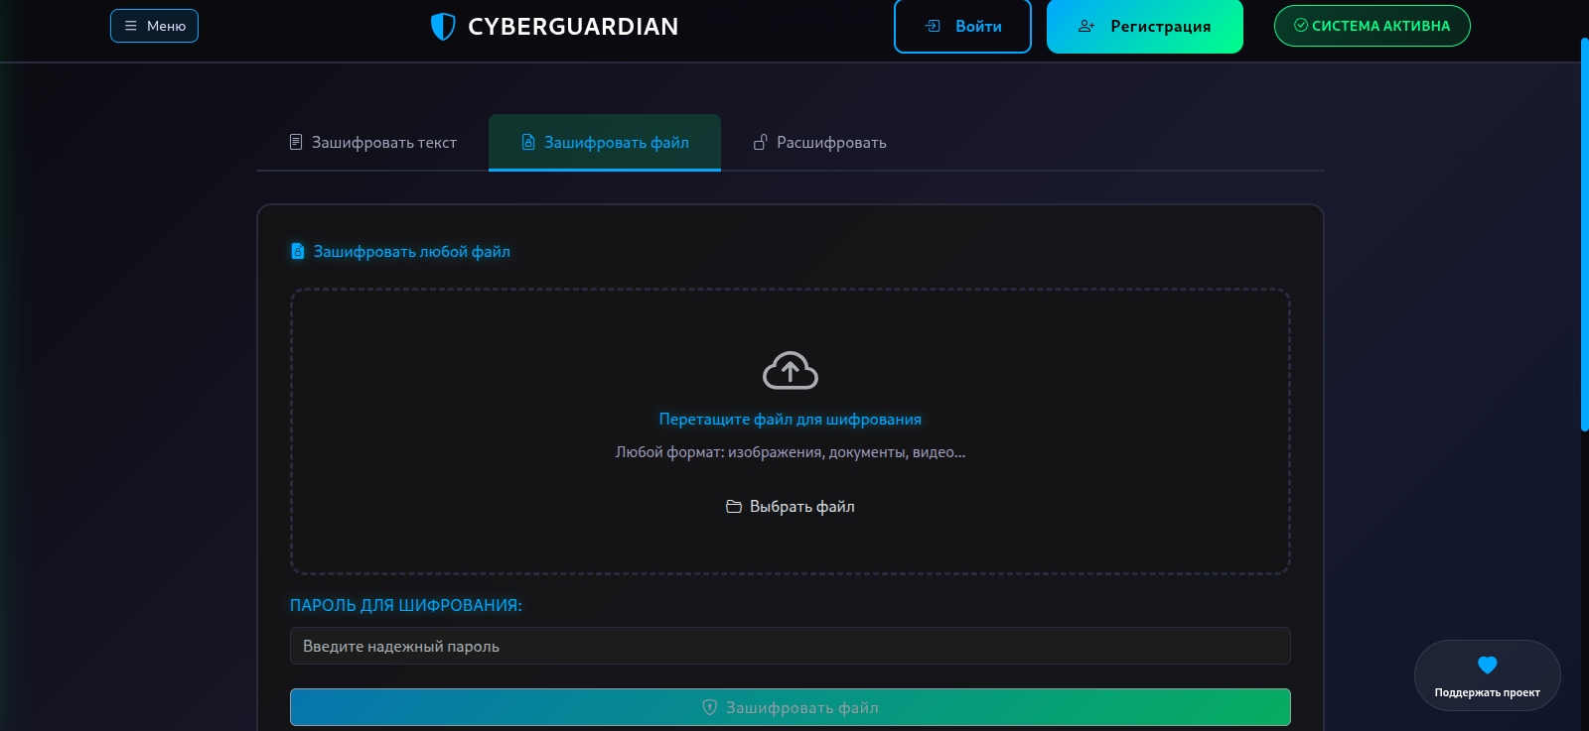Click the СИСТЕМА АКТИВНА status badge
1589x731 pixels.
click(1372, 26)
